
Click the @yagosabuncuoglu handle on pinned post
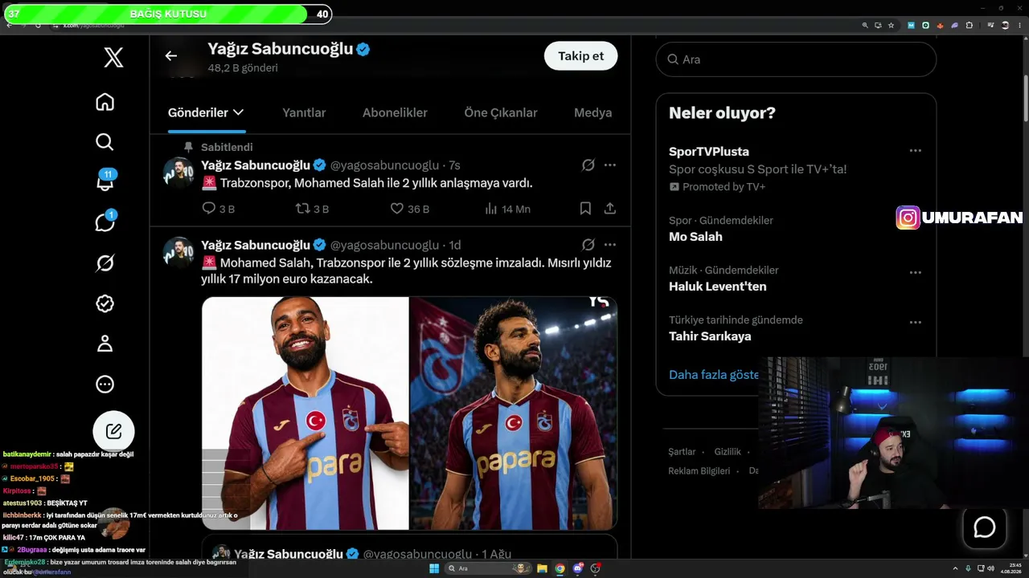(x=385, y=165)
